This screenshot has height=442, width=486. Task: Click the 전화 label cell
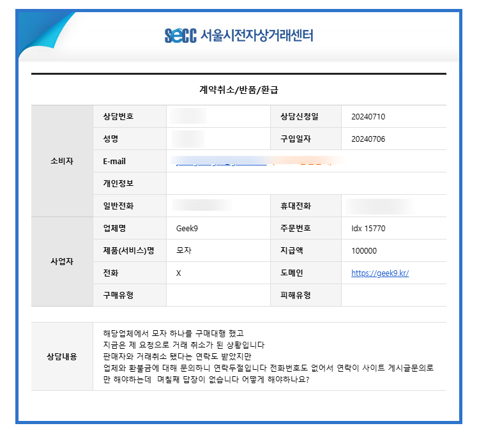tap(130, 273)
